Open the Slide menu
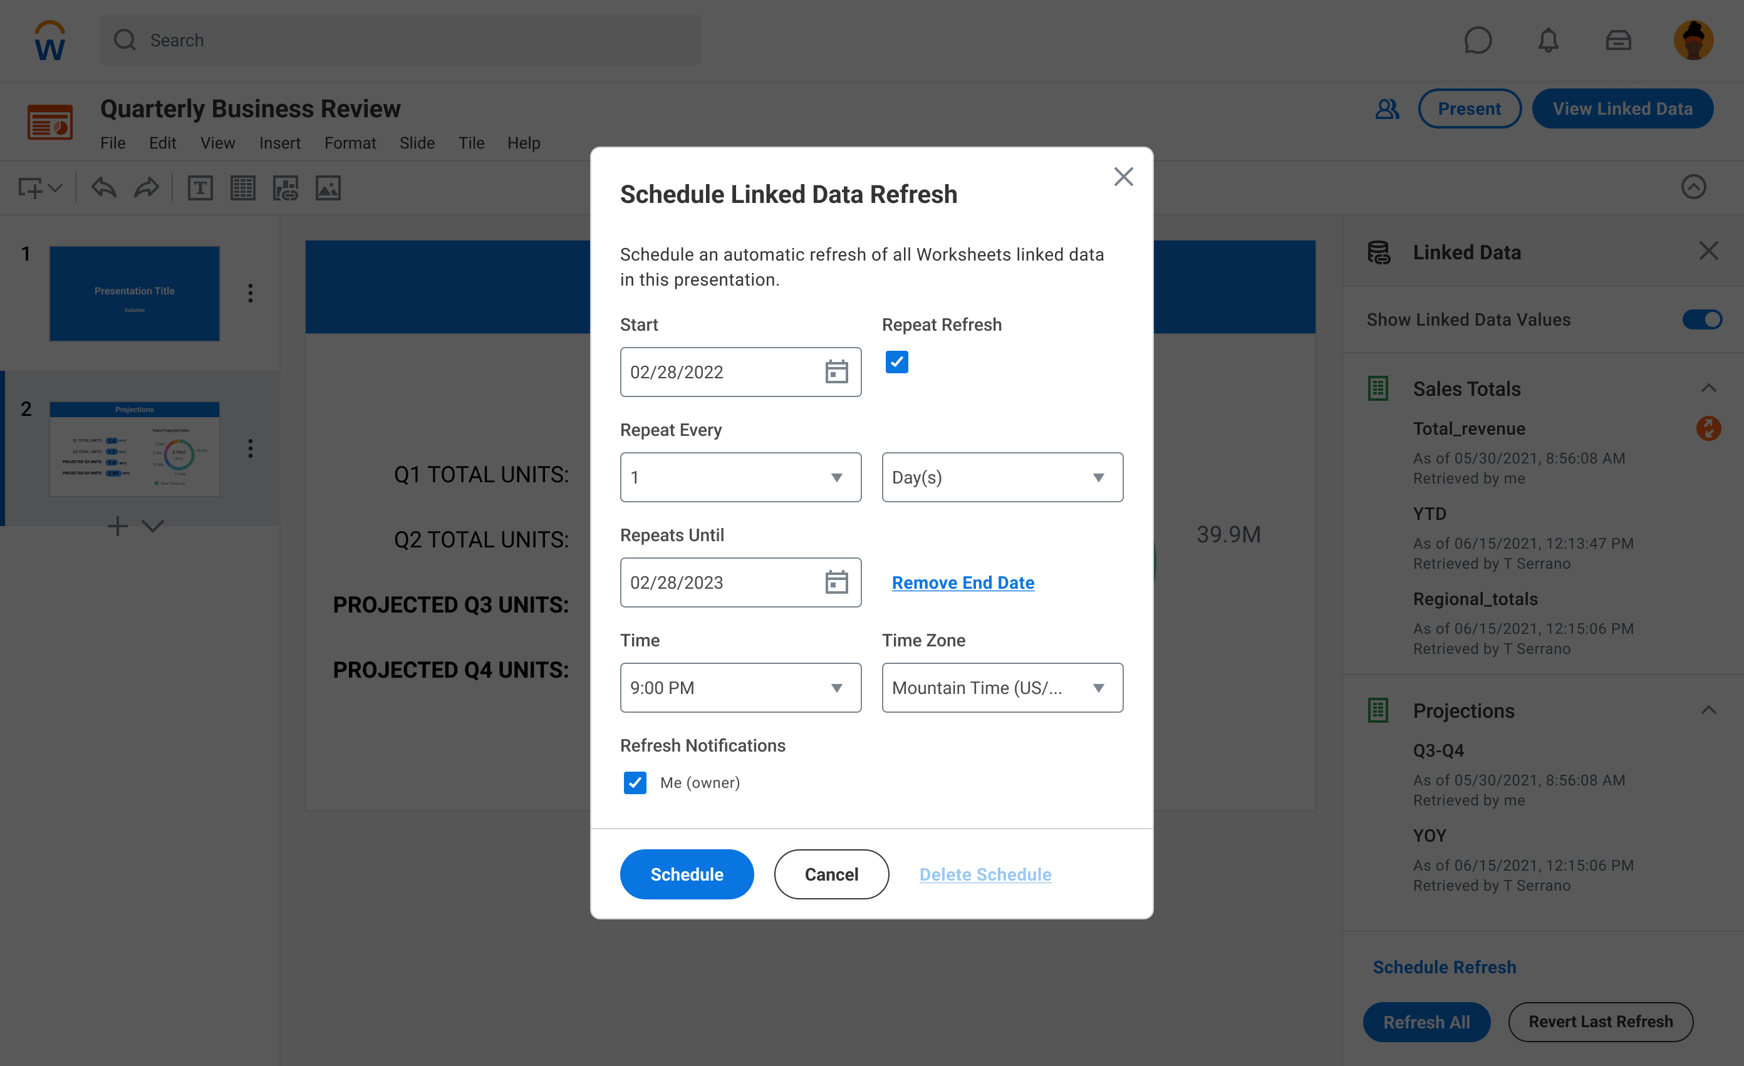The height and width of the screenshot is (1066, 1744). coord(417,143)
